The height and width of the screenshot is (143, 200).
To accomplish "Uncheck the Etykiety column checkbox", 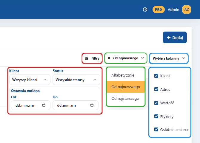I will (x=156, y=116).
